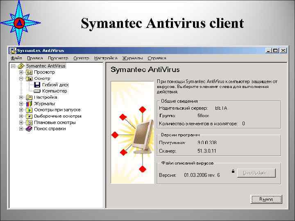Viewport: 295px width, 221px height.
Task: Collapse the Symantec AntiVirus root node
Action: (x=13, y=66)
